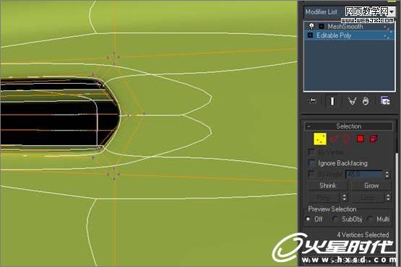
Task: Enable the By Angle checkbox
Action: coord(311,175)
